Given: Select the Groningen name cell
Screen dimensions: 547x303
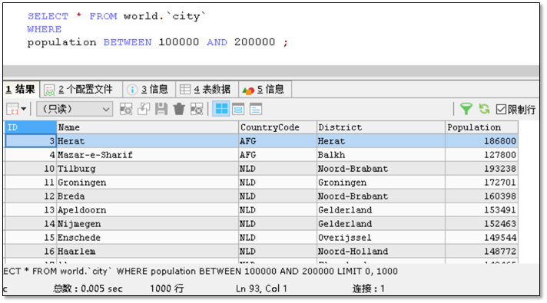Looking at the screenshot, I should tap(148, 183).
